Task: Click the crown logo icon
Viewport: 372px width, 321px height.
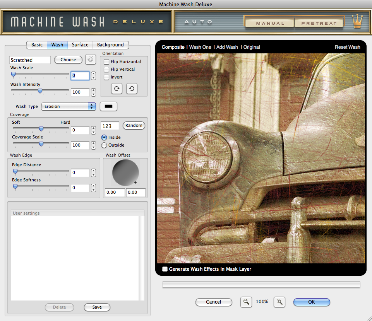Action: (357, 21)
